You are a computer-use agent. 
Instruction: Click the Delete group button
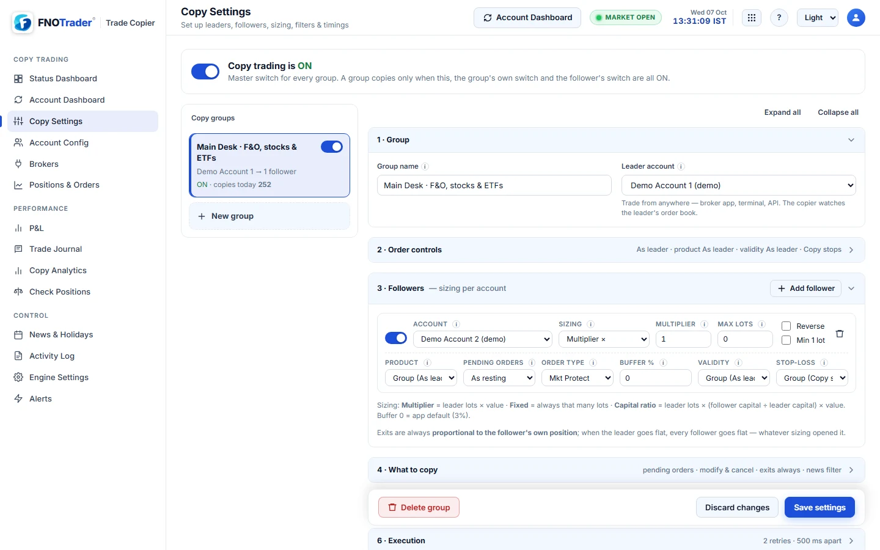tap(419, 507)
